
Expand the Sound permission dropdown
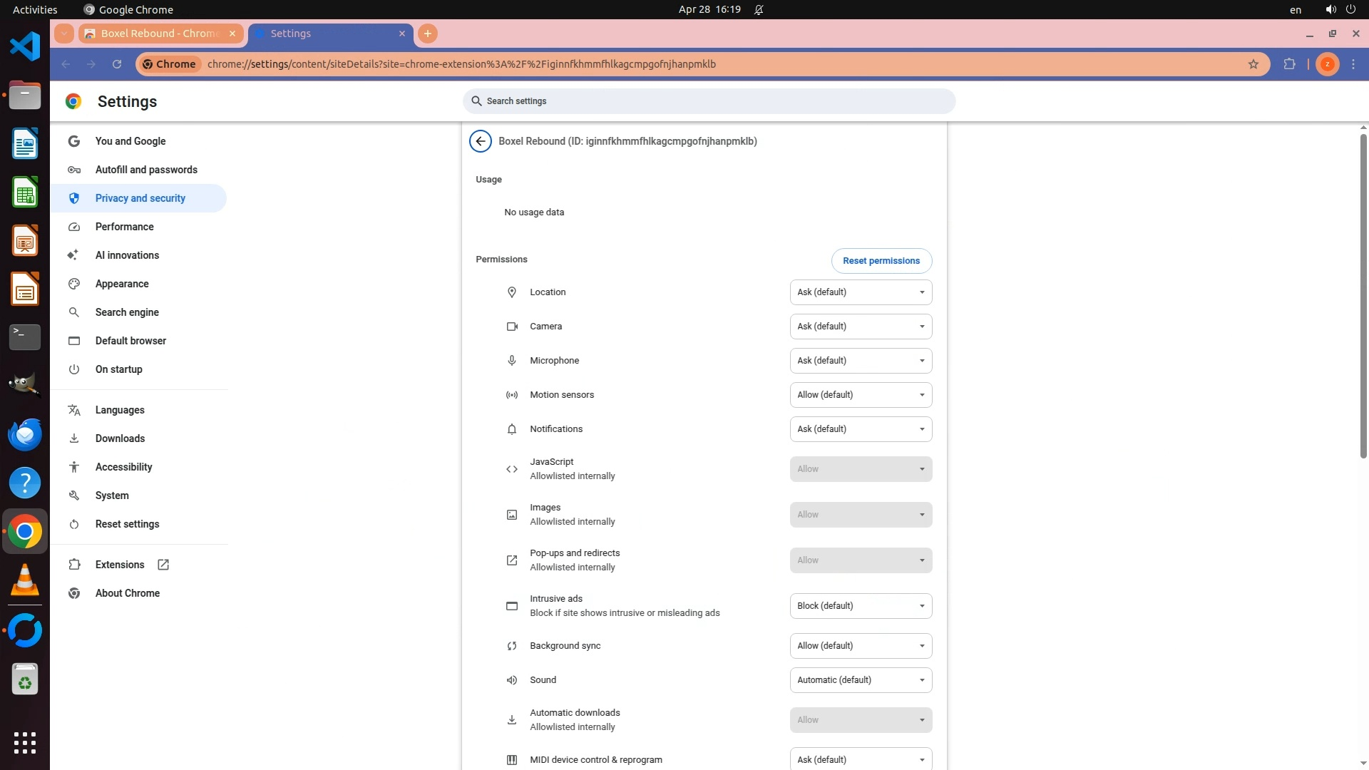click(x=861, y=680)
